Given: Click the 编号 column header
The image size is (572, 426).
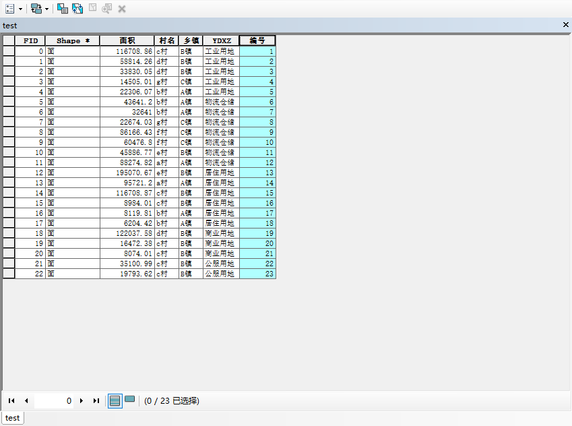Looking at the screenshot, I should (257, 40).
